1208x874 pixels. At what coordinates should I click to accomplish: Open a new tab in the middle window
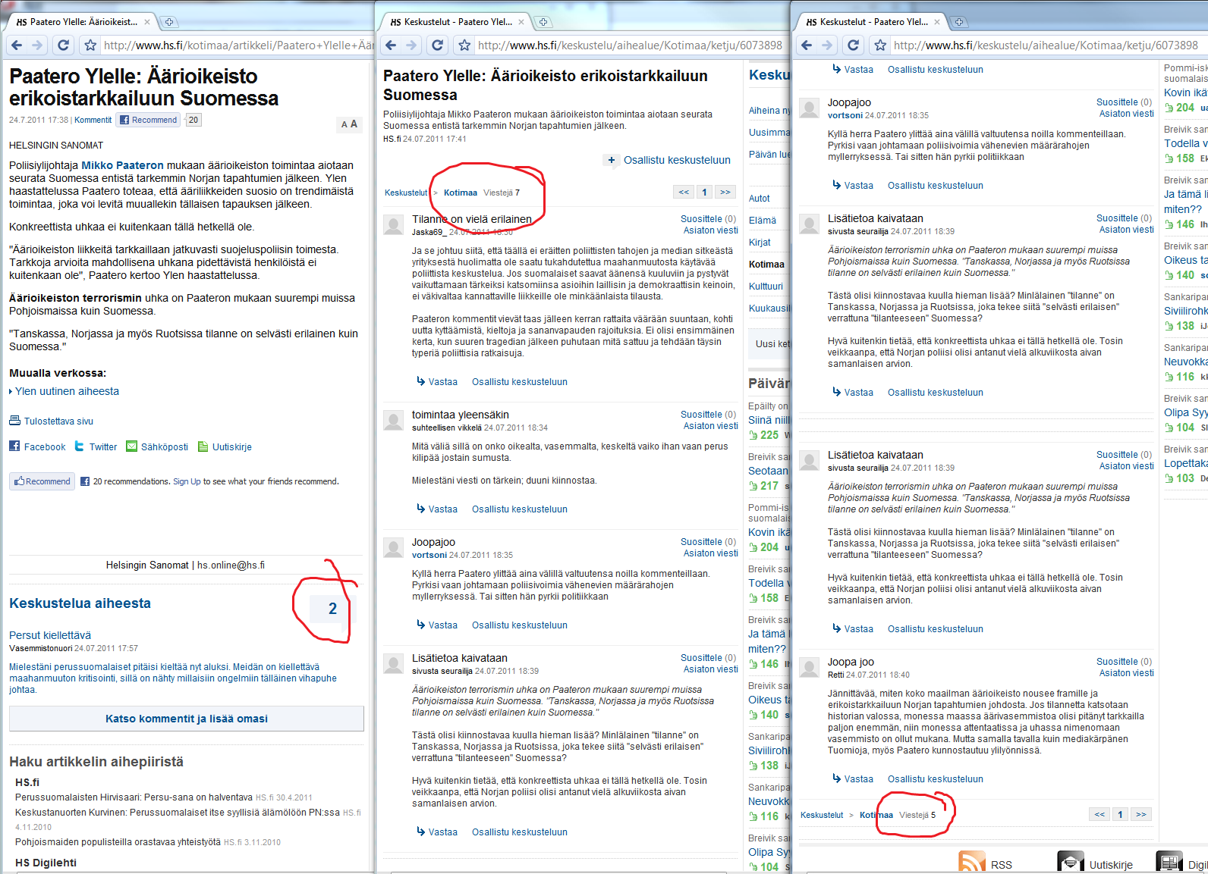coord(543,22)
